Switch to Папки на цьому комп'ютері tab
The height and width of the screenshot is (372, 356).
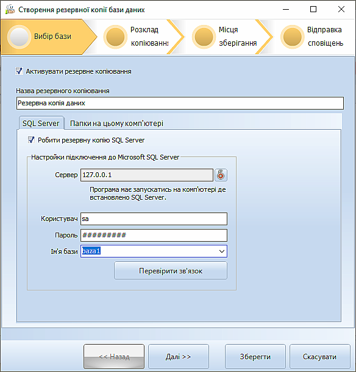[116, 124]
